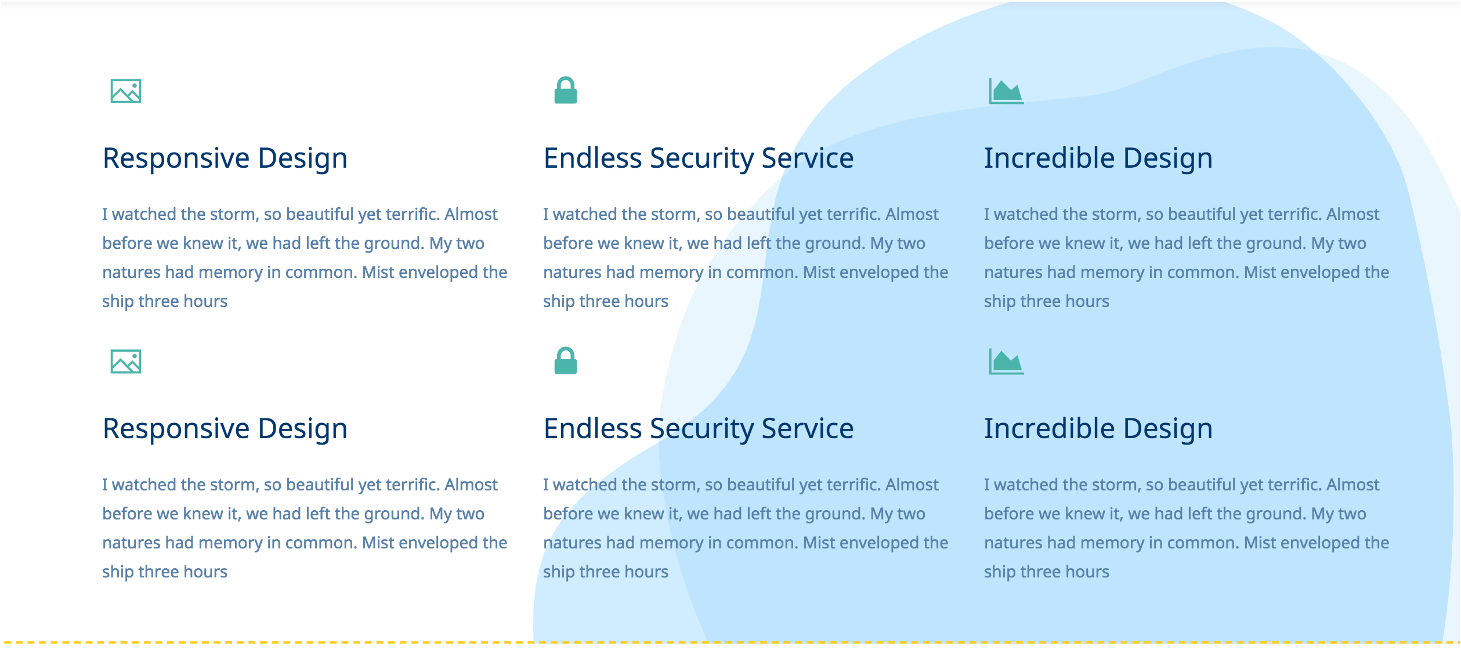Image resolution: width=1461 pixels, height=650 pixels.
Task: Click paragraph text under top Incredible Design
Action: tap(1187, 258)
